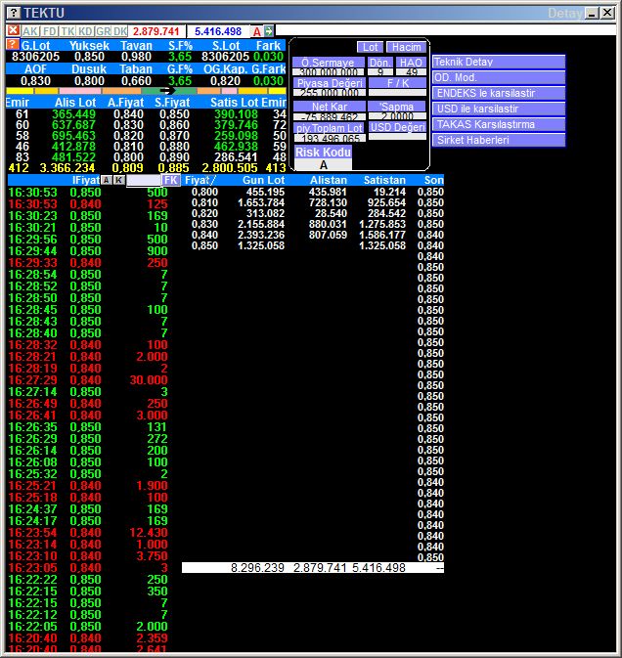Click the Son column header
Viewport: 622px width, 658px height.
(x=434, y=180)
